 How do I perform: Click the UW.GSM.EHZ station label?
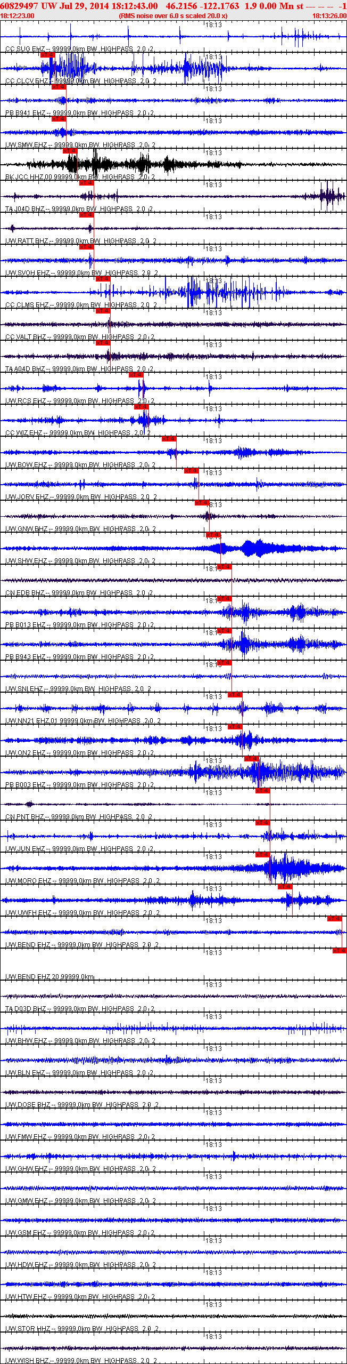(x=80, y=1233)
